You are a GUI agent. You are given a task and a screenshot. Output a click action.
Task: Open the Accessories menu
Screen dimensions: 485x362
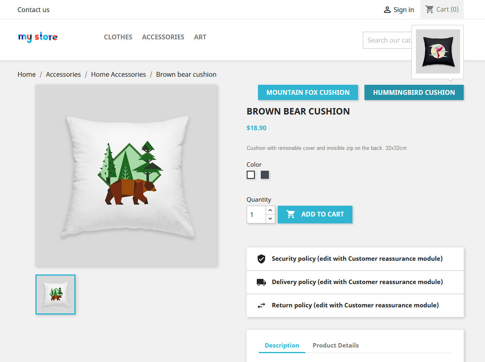[163, 37]
